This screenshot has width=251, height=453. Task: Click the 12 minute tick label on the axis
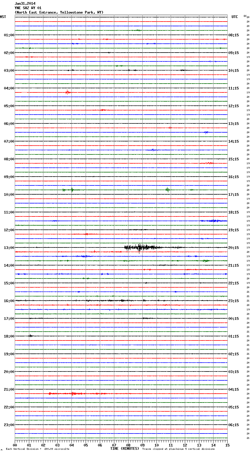pos(185,445)
